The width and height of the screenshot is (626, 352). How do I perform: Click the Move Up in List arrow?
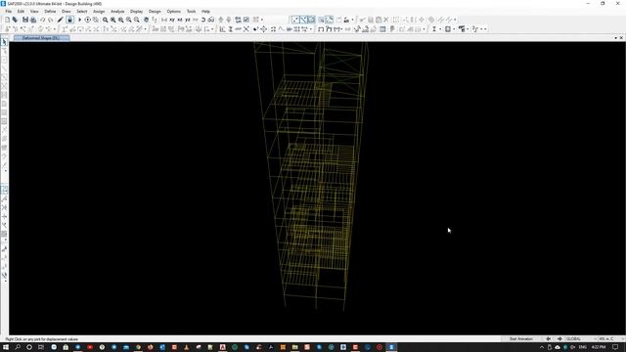point(221,20)
